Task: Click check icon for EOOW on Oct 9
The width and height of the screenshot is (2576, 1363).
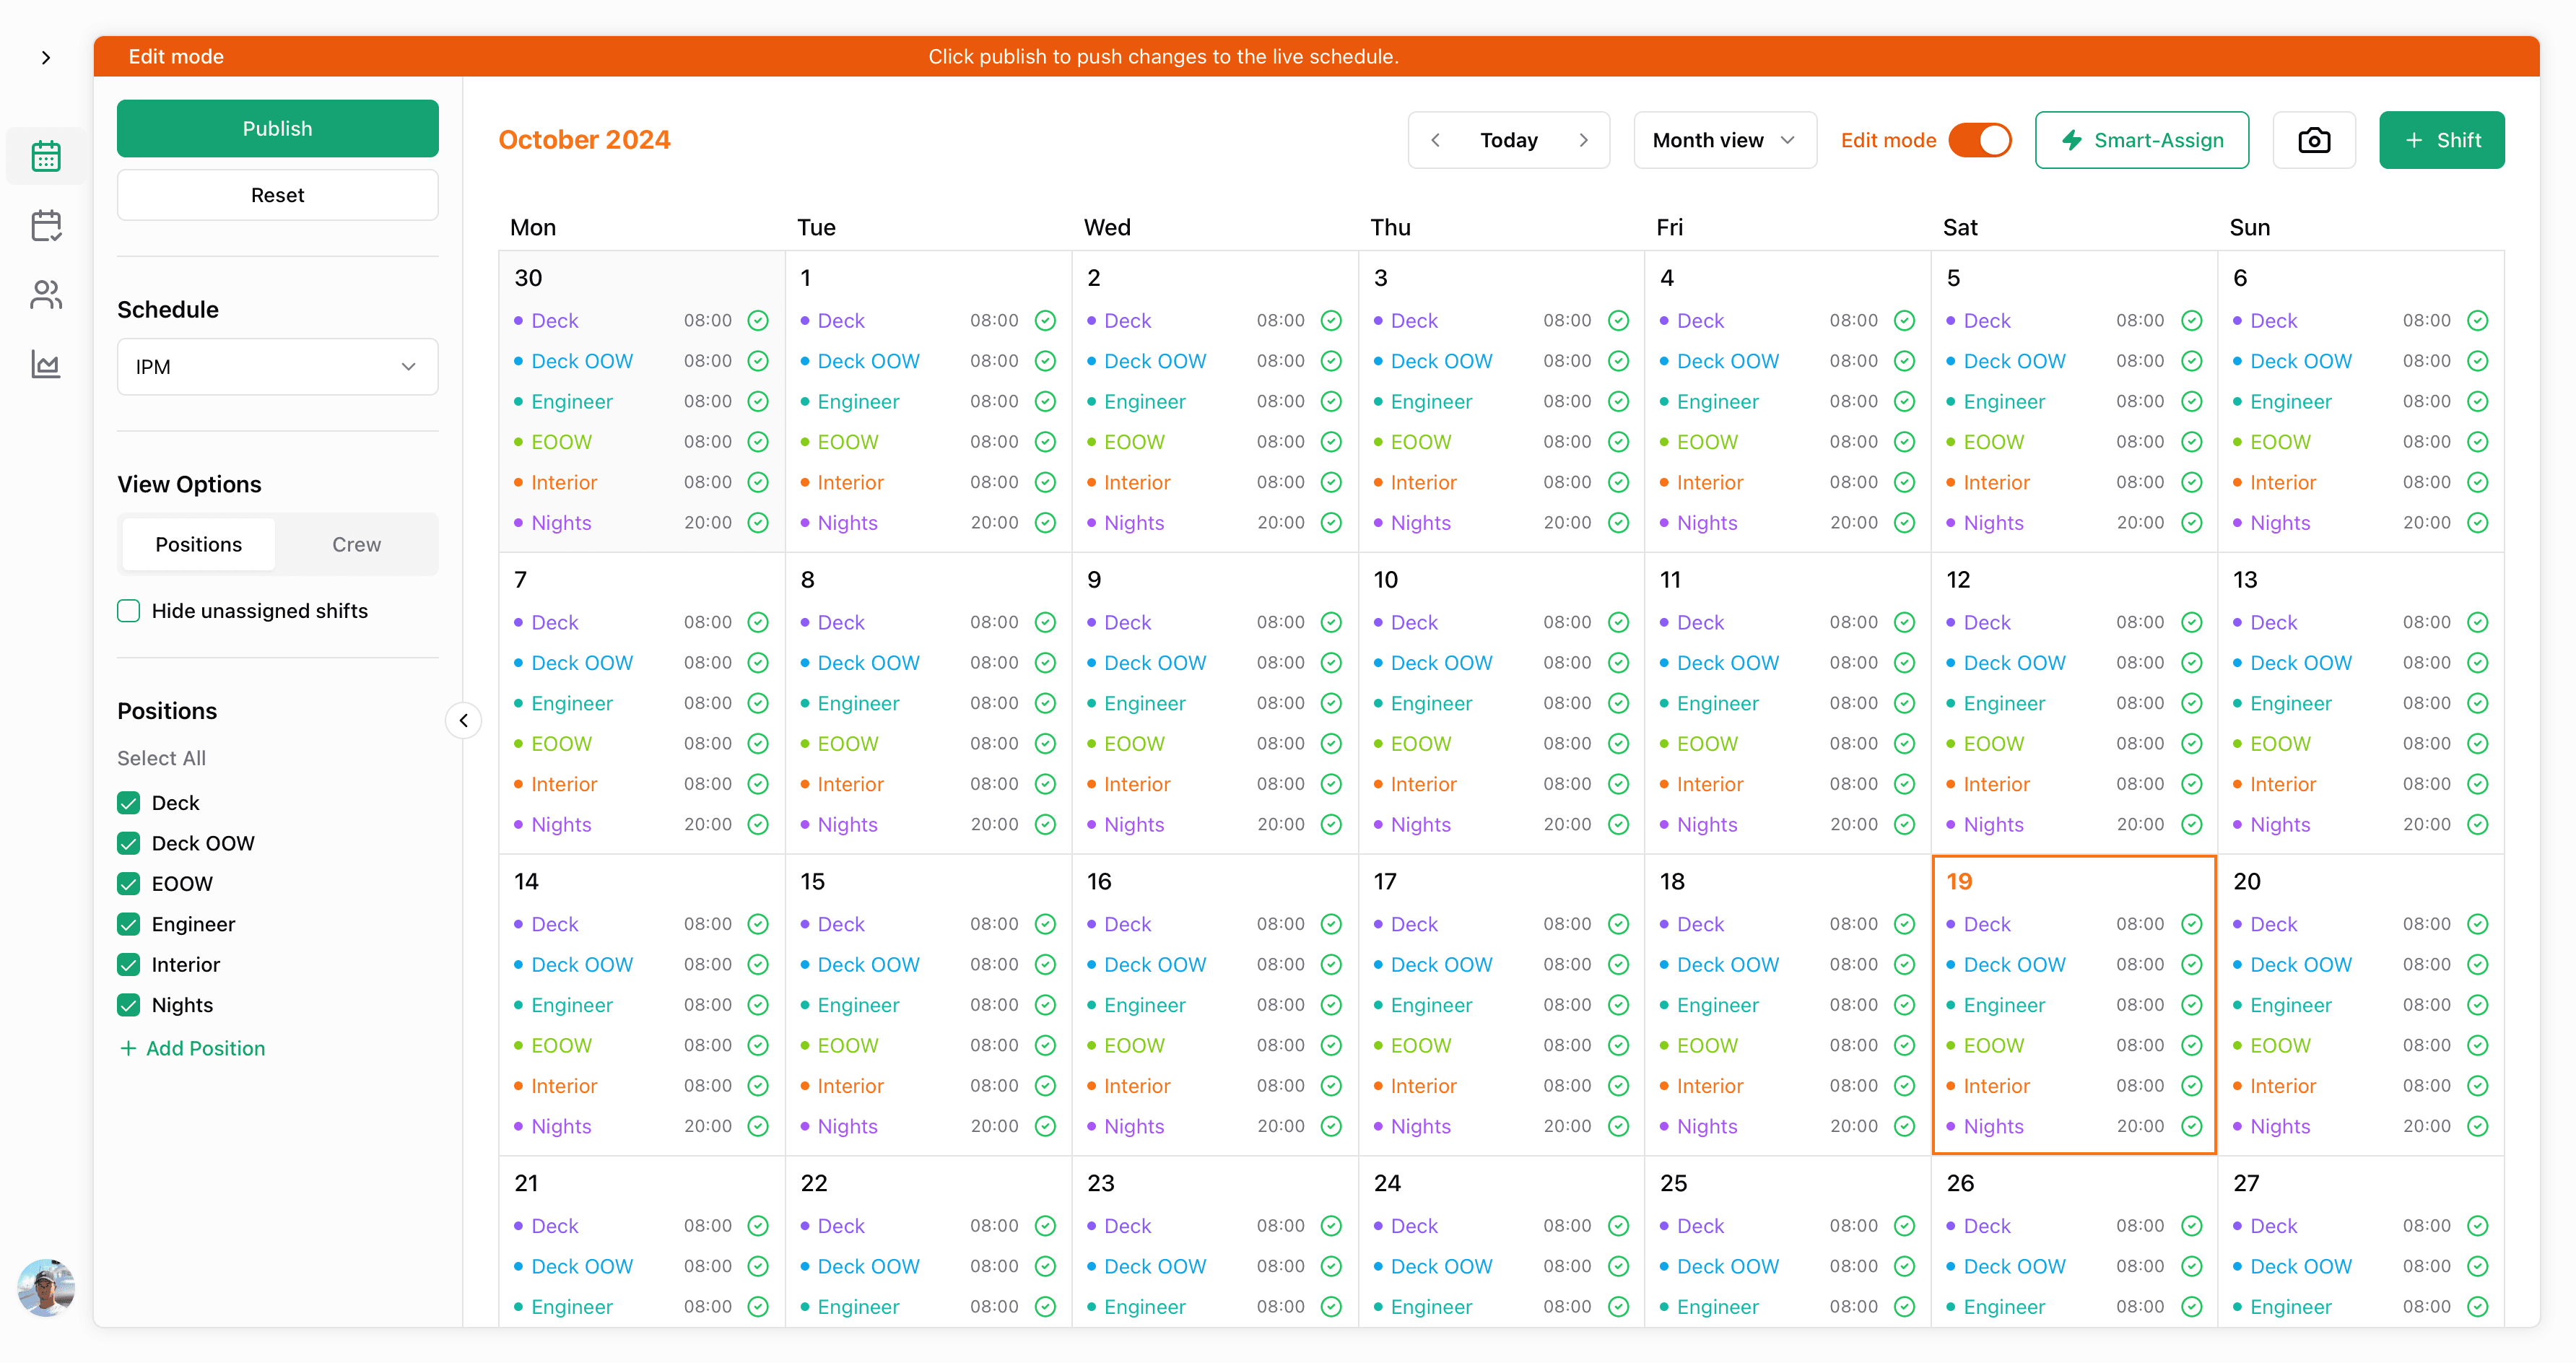Action: coord(1331,744)
